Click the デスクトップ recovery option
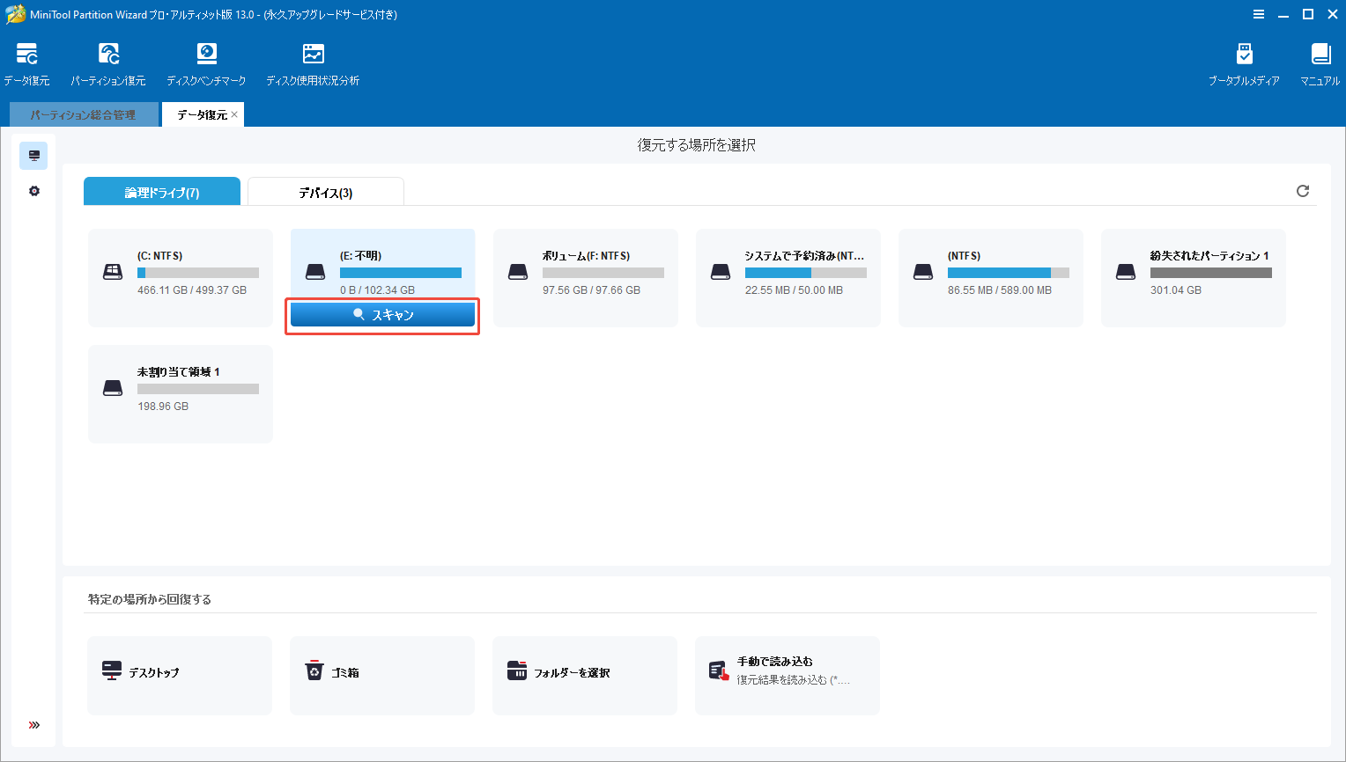Screen dimensions: 1346x762 coord(179,675)
